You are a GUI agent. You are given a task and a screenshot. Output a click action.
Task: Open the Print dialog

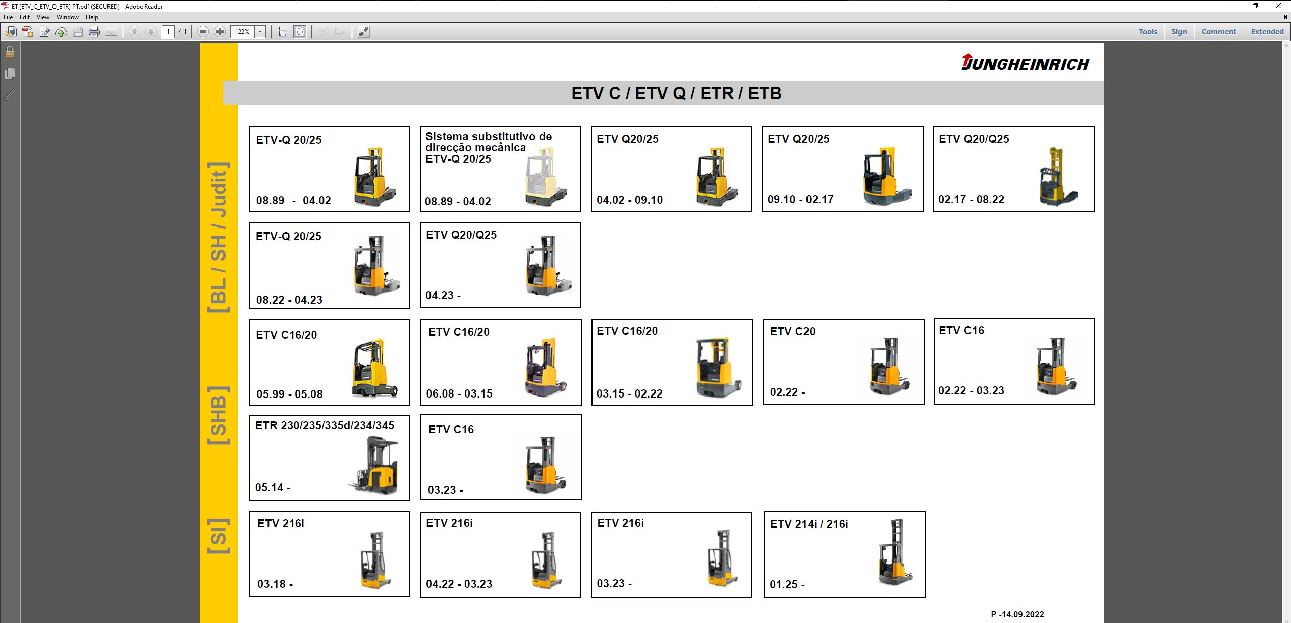(x=94, y=31)
